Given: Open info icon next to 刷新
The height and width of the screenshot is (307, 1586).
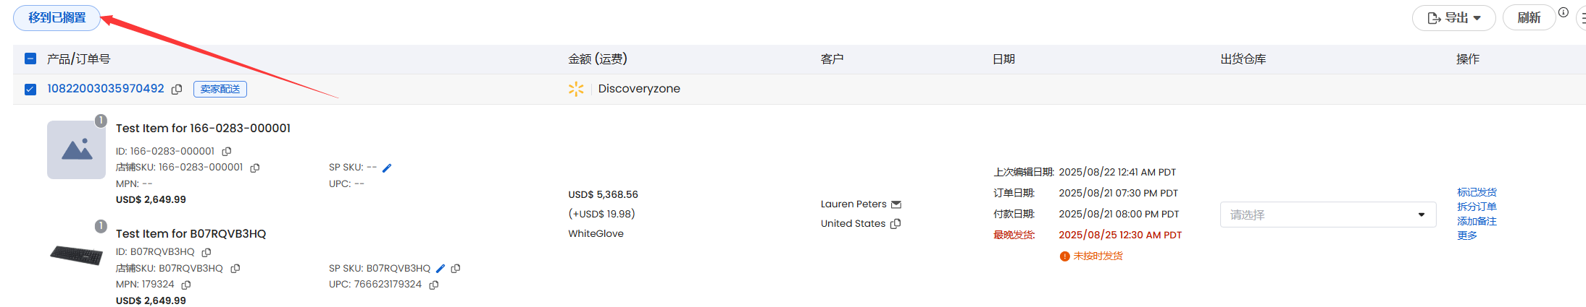Looking at the screenshot, I should coord(1564,12).
